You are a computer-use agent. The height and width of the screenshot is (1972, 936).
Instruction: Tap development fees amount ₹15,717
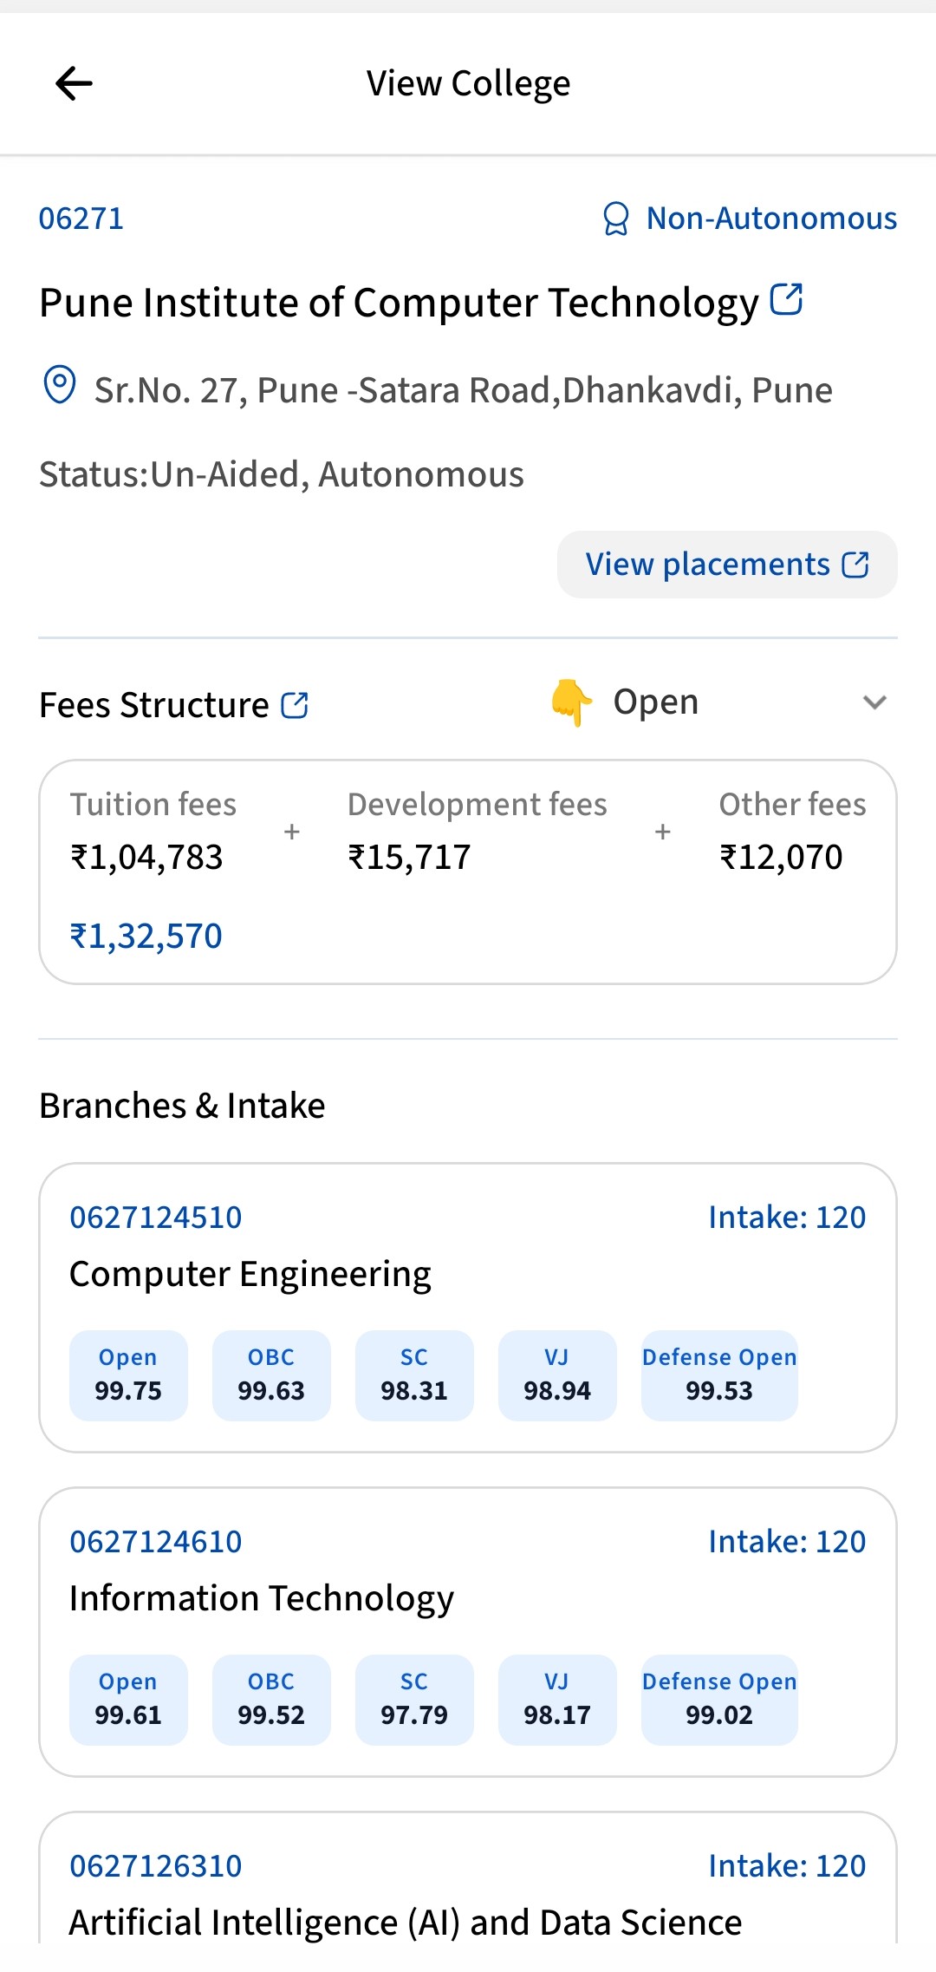coord(409,857)
